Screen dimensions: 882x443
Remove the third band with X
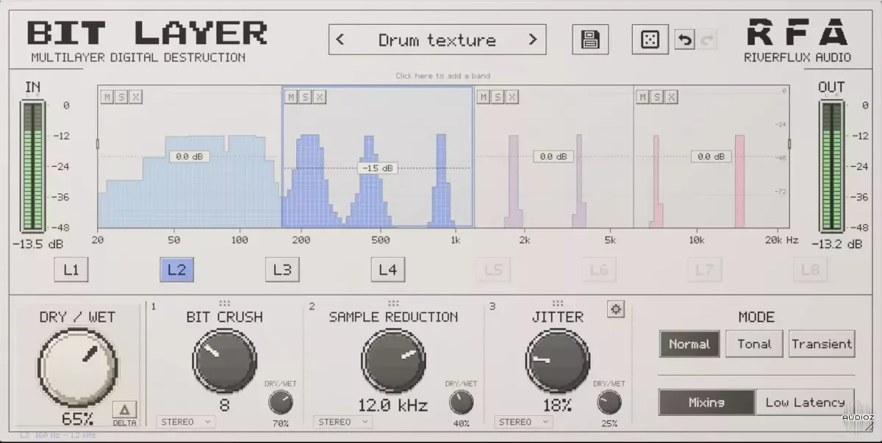[x=512, y=97]
